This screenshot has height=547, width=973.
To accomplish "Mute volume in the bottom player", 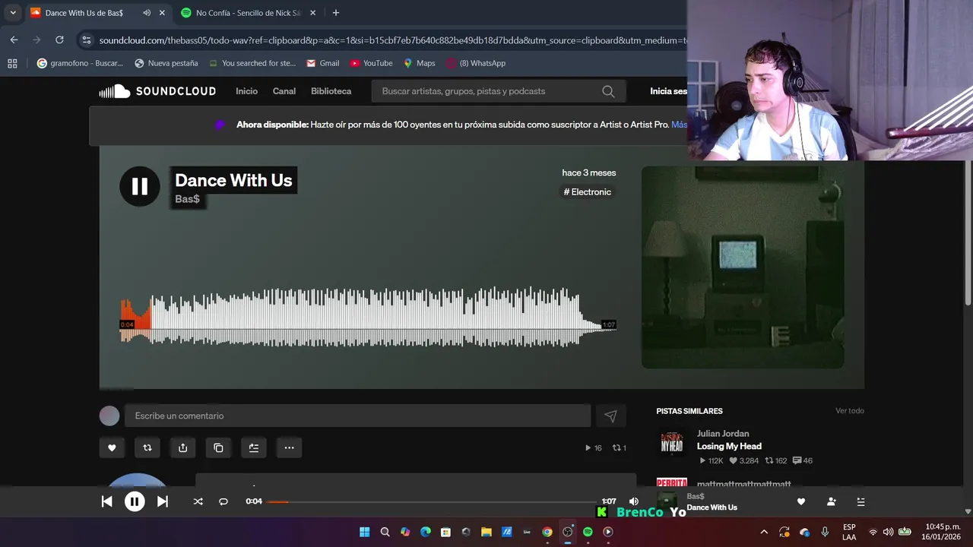I will coord(634,501).
